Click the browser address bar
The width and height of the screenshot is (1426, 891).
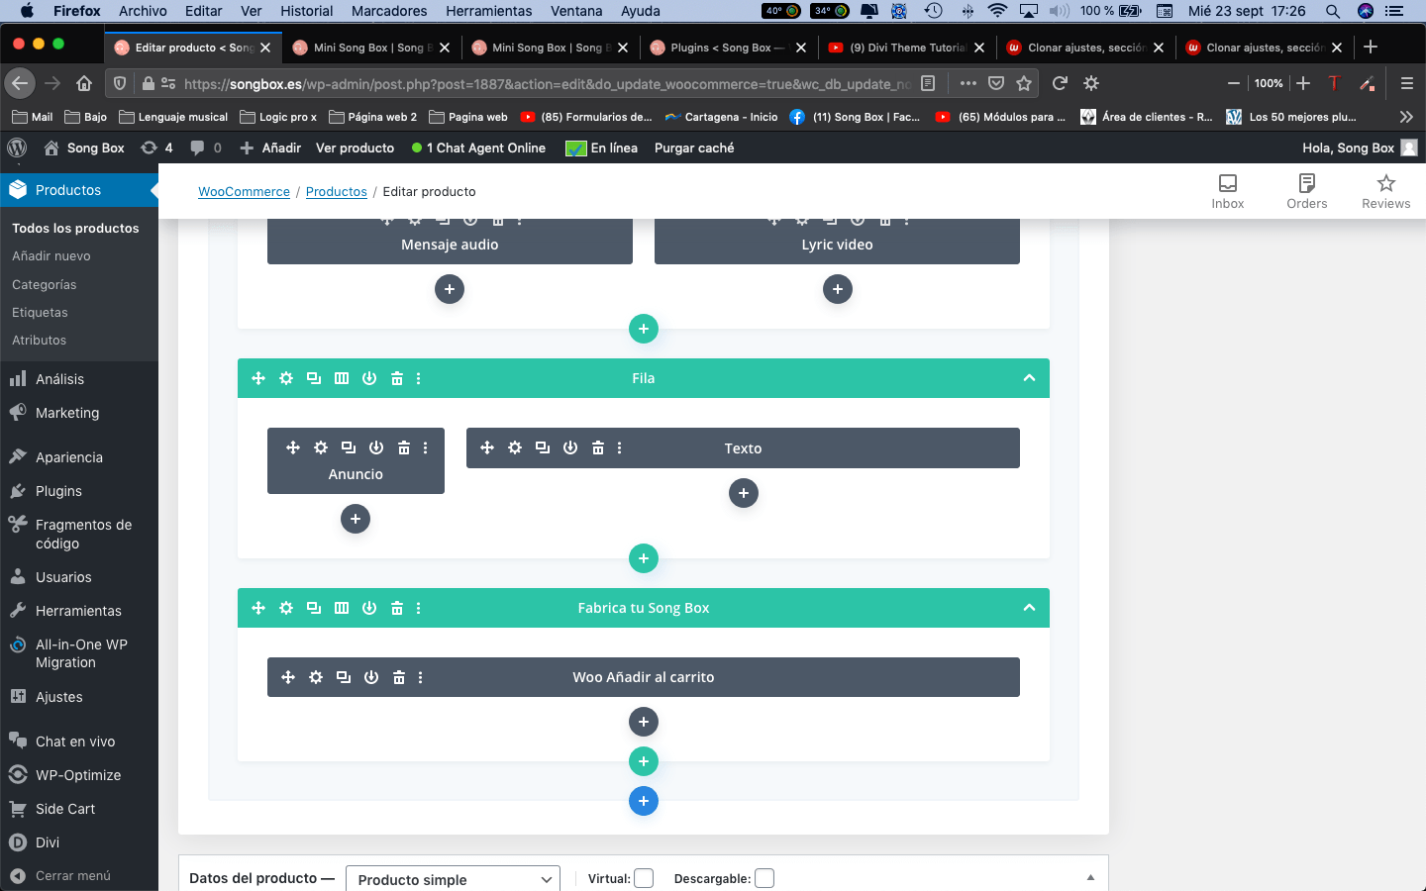tap(547, 83)
